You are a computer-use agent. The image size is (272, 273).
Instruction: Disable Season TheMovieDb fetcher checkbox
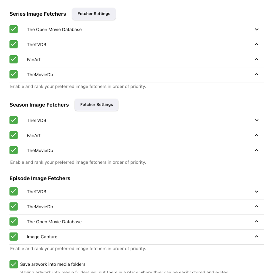[14, 150]
